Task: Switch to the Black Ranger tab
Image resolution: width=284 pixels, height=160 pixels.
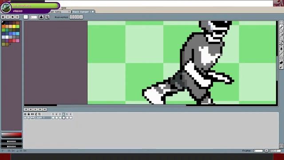Action: point(83,12)
